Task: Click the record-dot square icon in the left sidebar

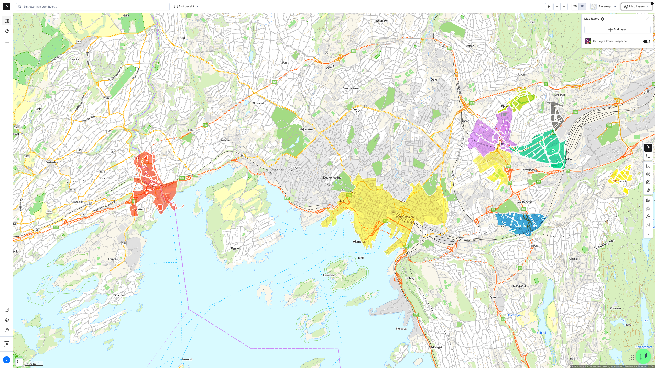Action: 7,344
